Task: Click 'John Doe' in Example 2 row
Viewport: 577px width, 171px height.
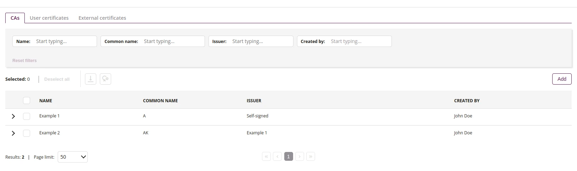Action: [463, 133]
